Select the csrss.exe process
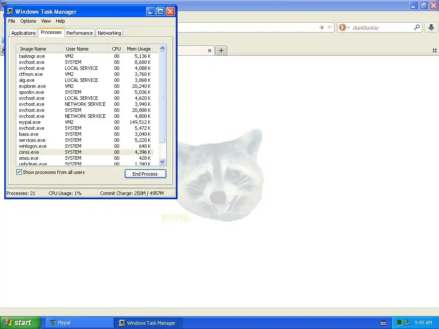439x329 pixels. click(x=85, y=152)
